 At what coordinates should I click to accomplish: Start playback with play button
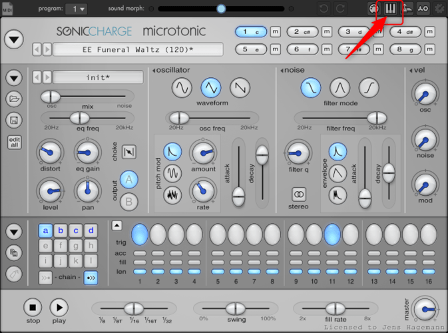59,308
